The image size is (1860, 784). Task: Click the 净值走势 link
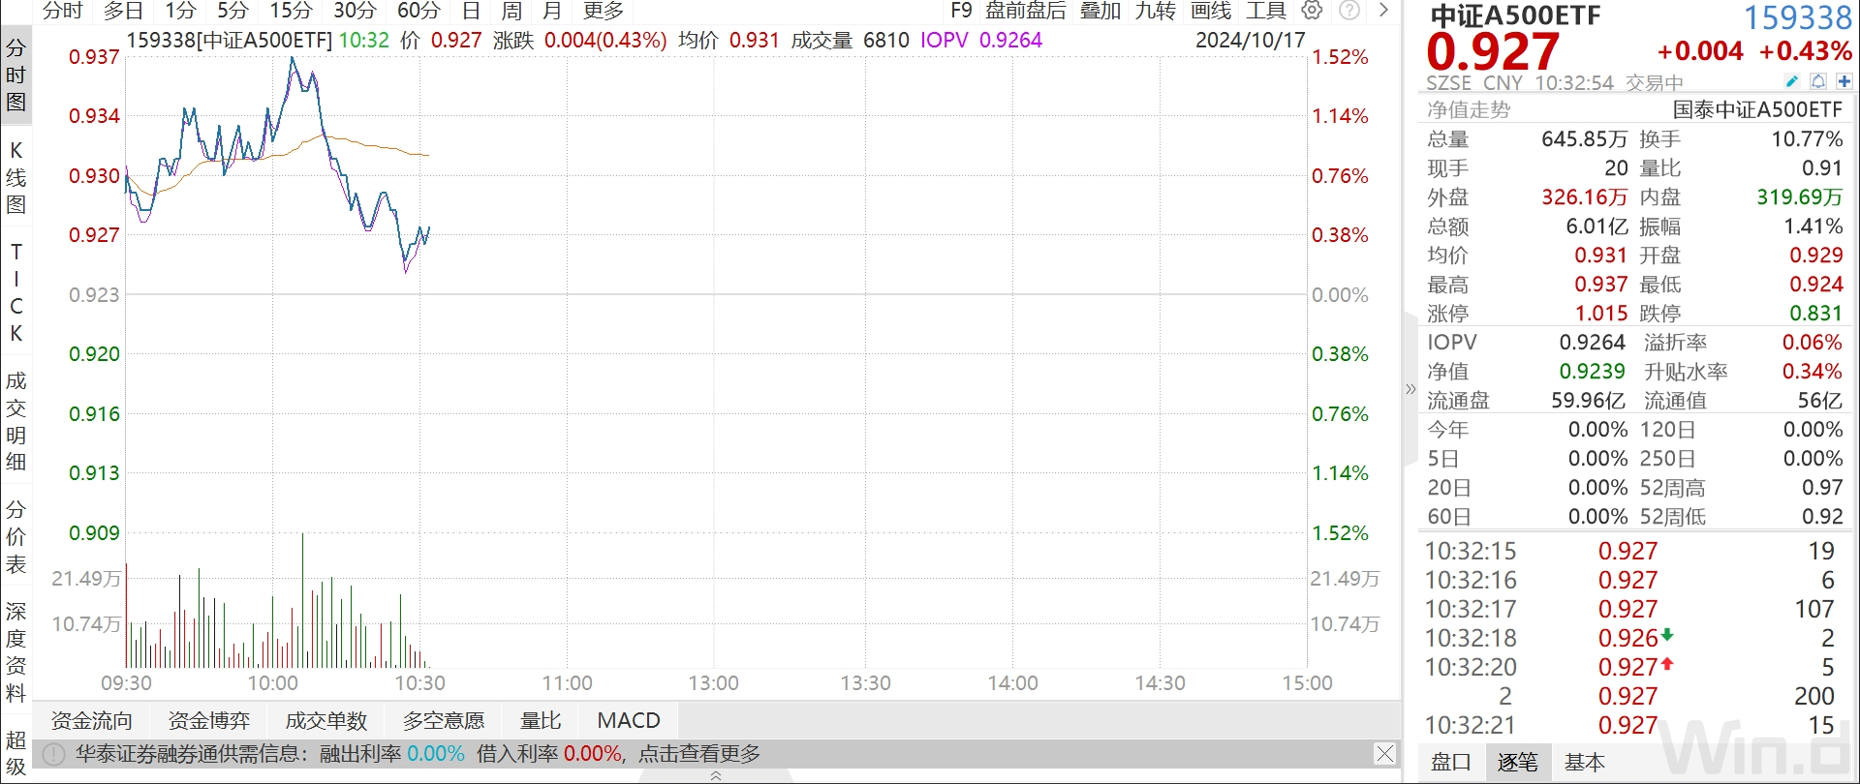tap(1469, 110)
